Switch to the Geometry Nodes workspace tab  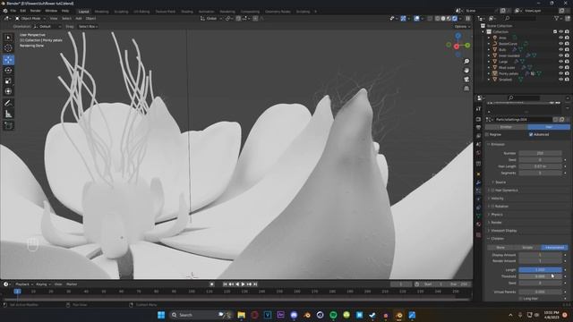click(x=278, y=12)
